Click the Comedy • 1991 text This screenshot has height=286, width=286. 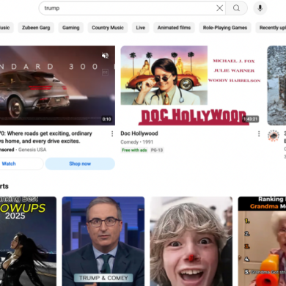click(136, 142)
